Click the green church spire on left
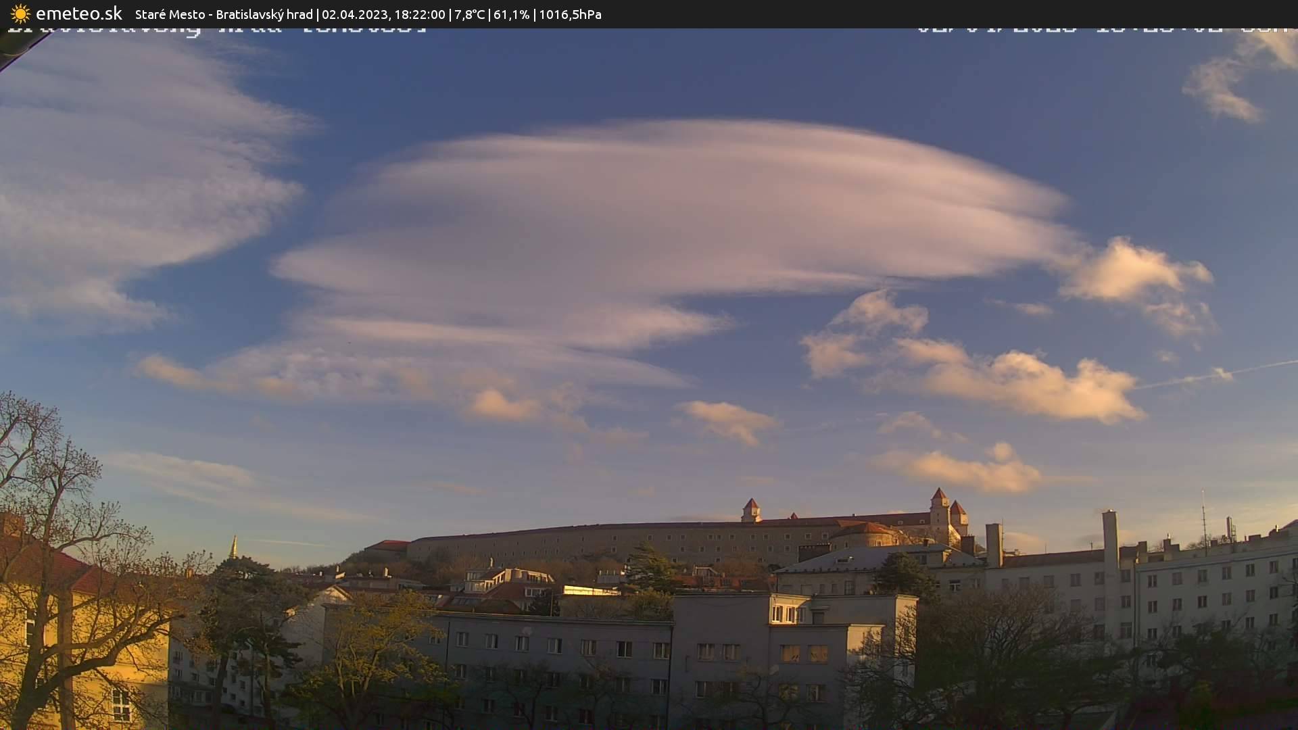The image size is (1298, 730). coord(233,547)
